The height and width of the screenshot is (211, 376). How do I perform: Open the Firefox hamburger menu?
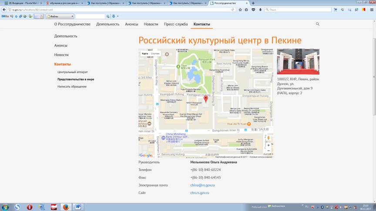[372, 10]
